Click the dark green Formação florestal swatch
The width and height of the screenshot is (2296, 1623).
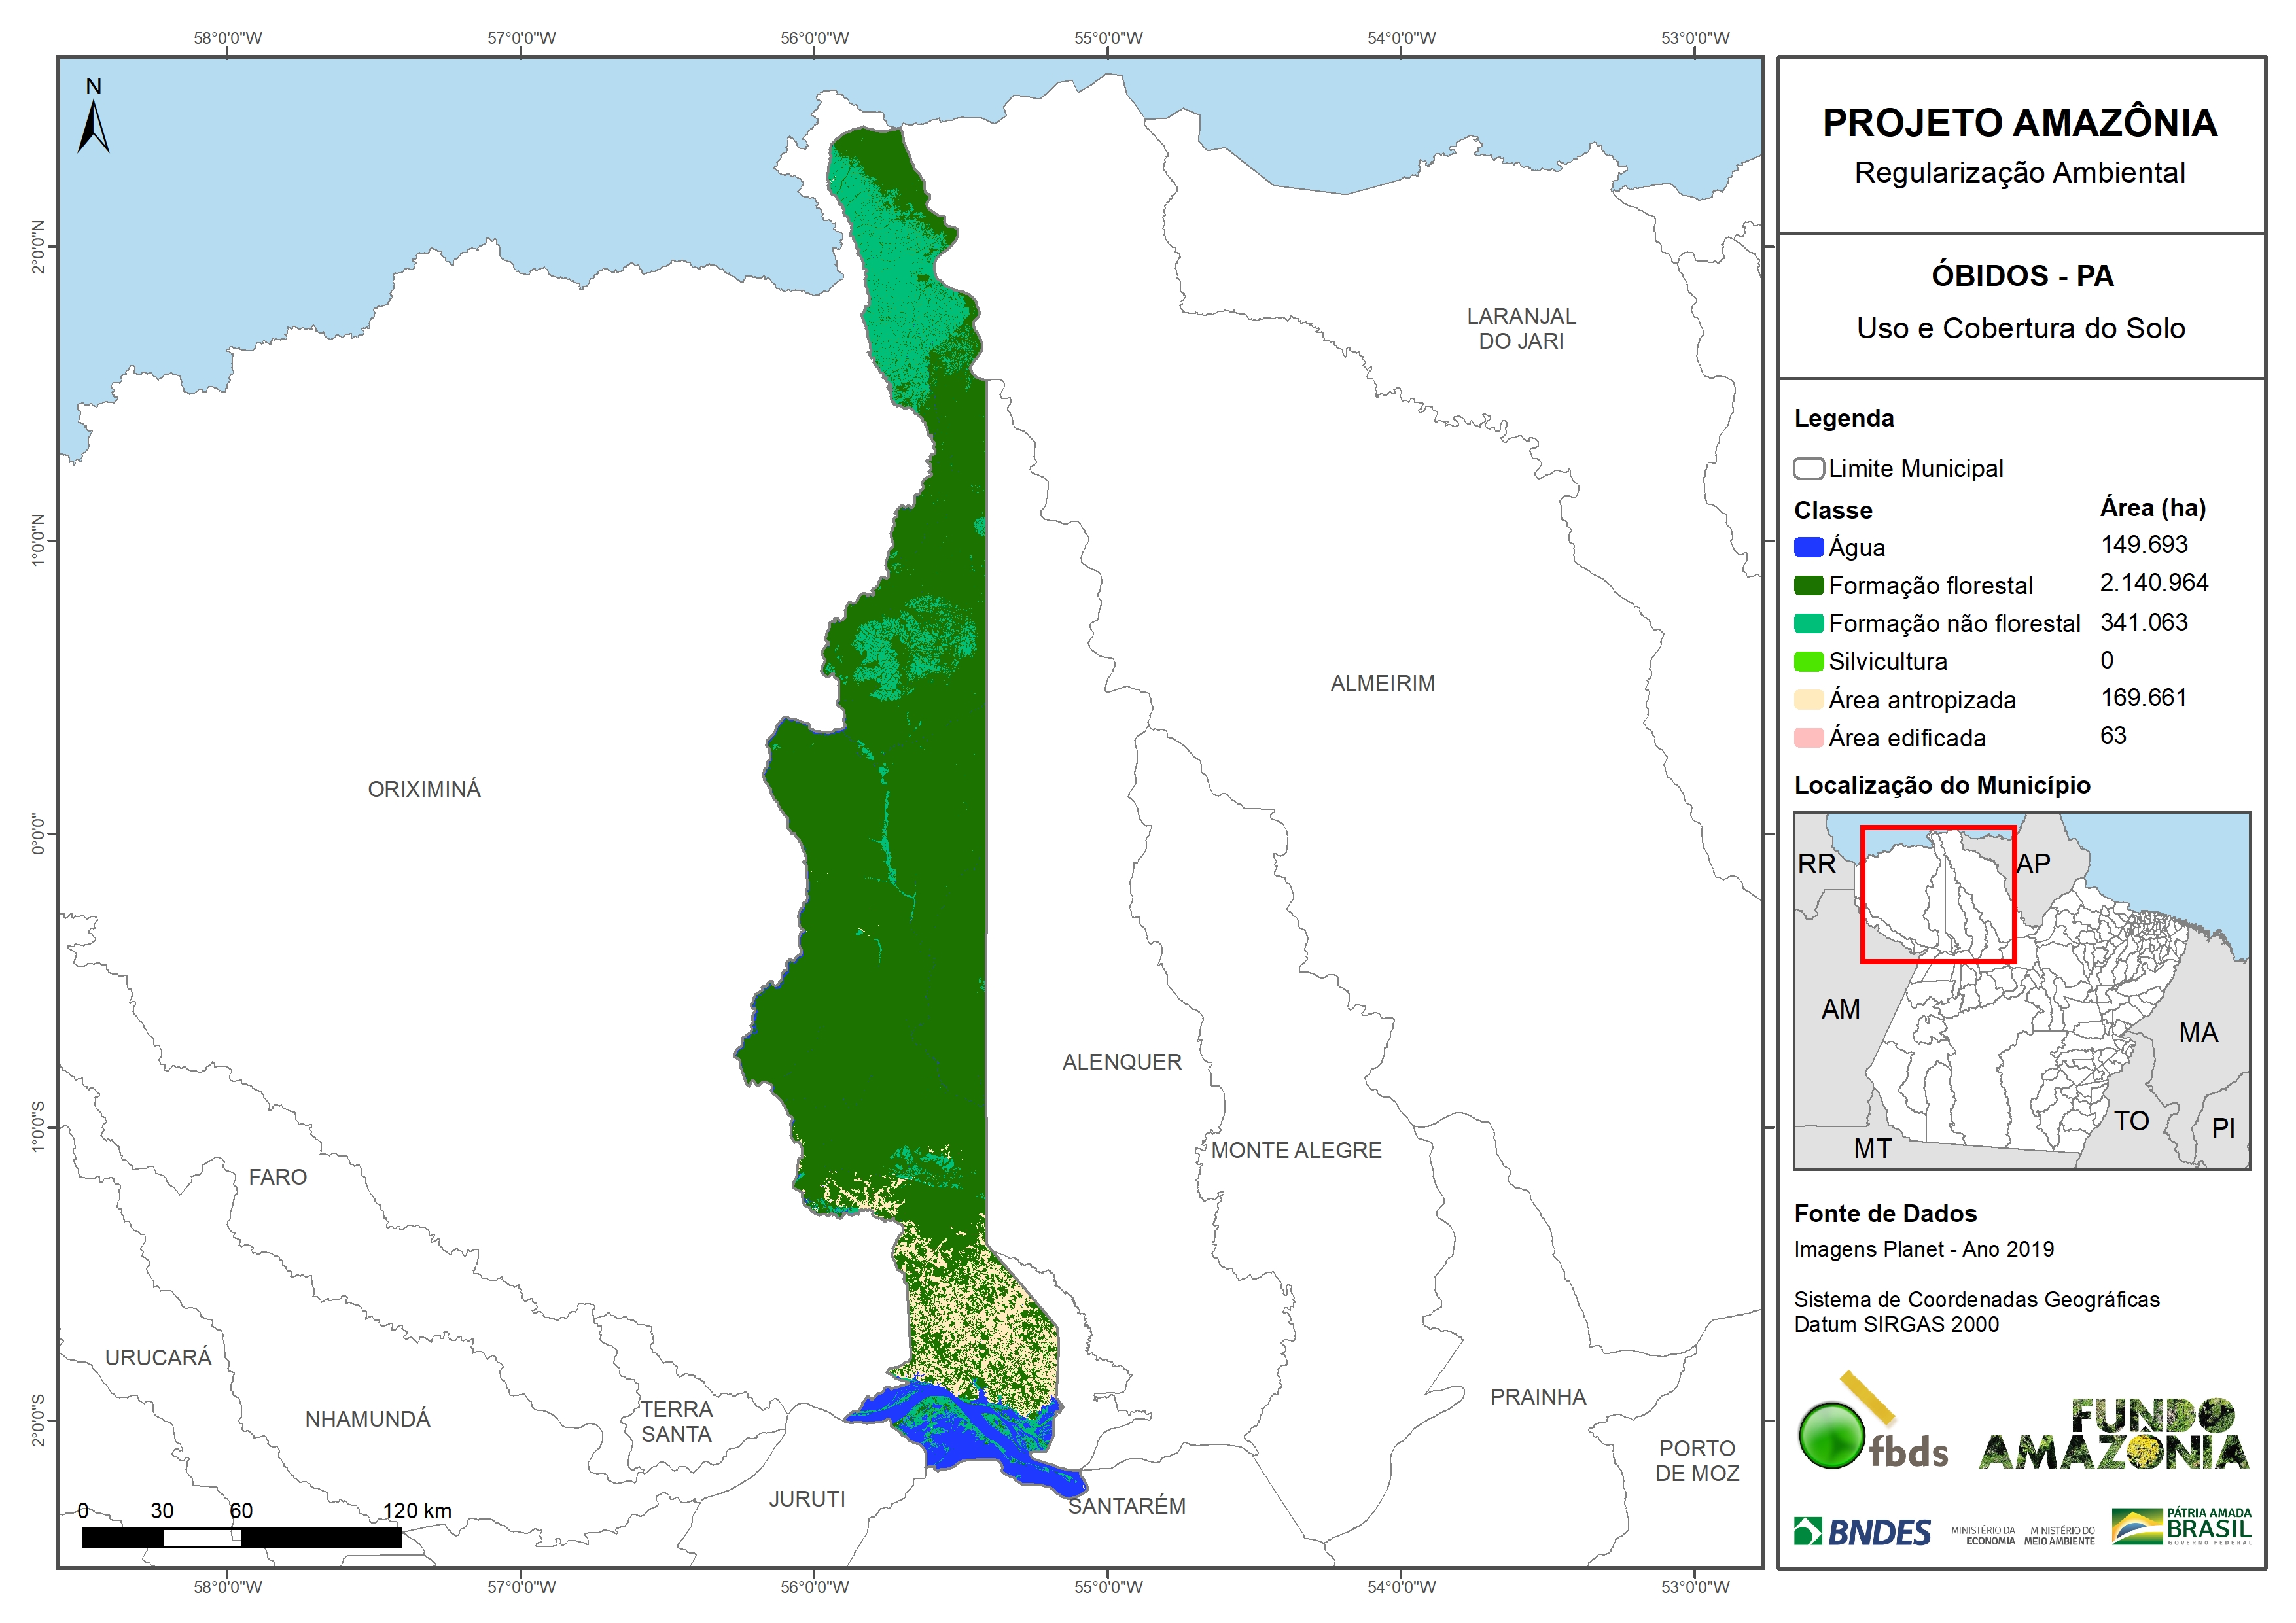tap(1808, 586)
